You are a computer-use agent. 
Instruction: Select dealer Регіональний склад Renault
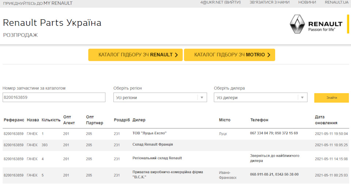pos(157,158)
